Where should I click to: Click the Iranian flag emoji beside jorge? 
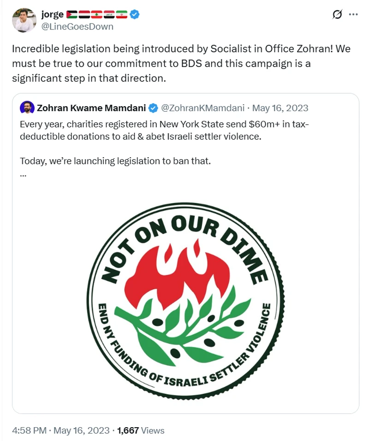[122, 14]
